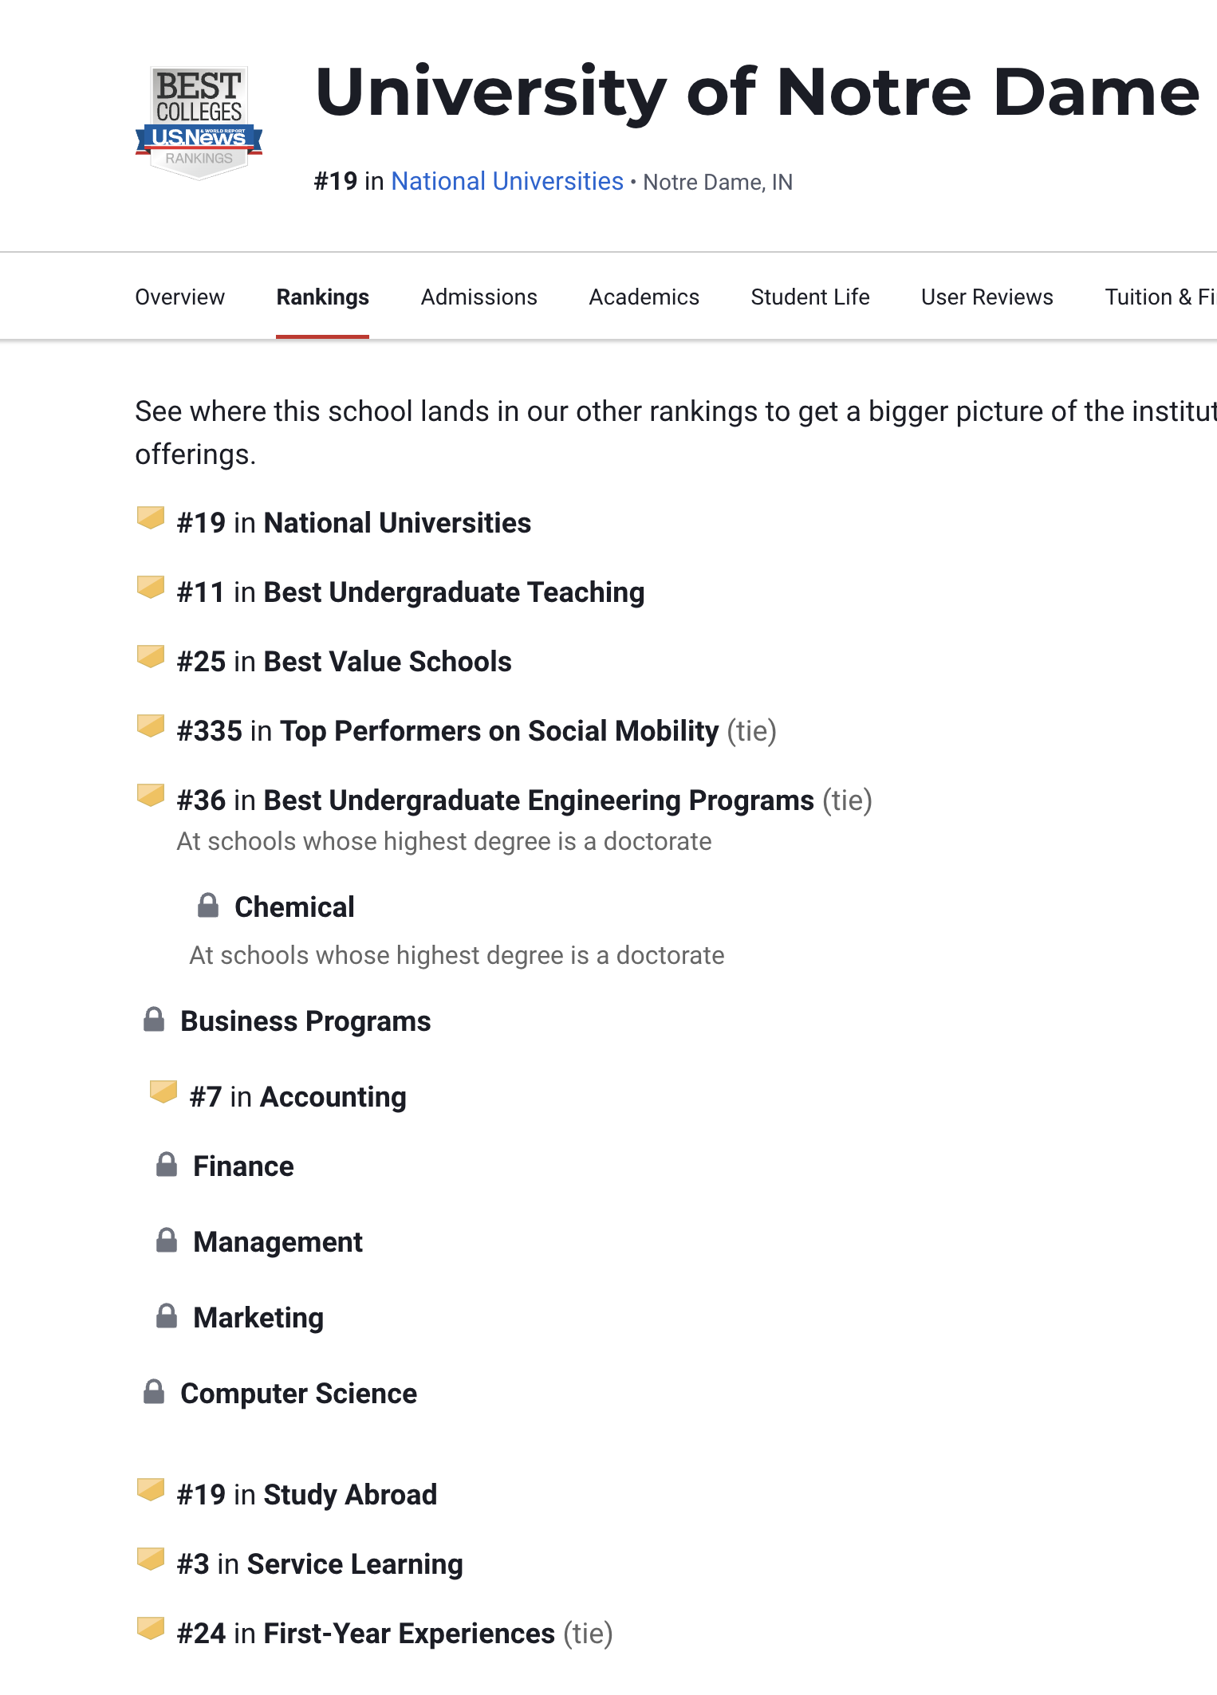Click the gold badge icon next to Best Value Schools
The height and width of the screenshot is (1695, 1217).
[151, 657]
